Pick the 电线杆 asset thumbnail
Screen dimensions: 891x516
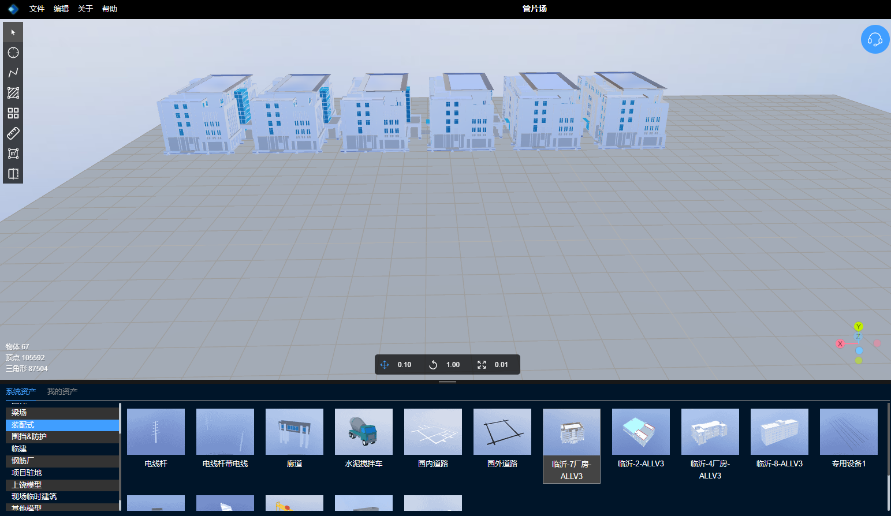click(156, 432)
